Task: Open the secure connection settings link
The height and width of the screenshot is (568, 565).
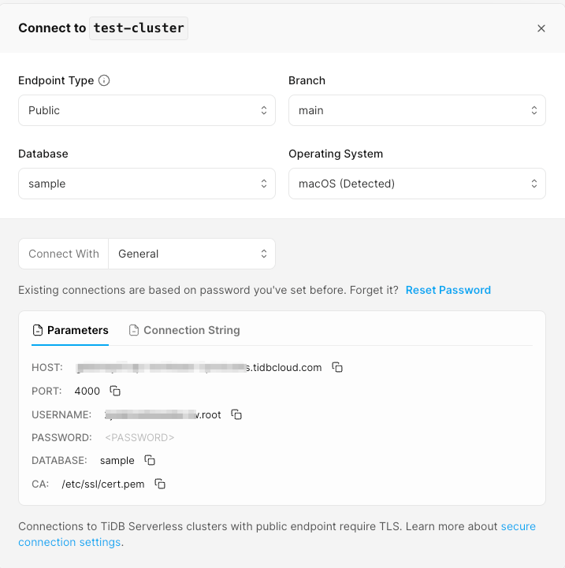Action: tap(518, 526)
